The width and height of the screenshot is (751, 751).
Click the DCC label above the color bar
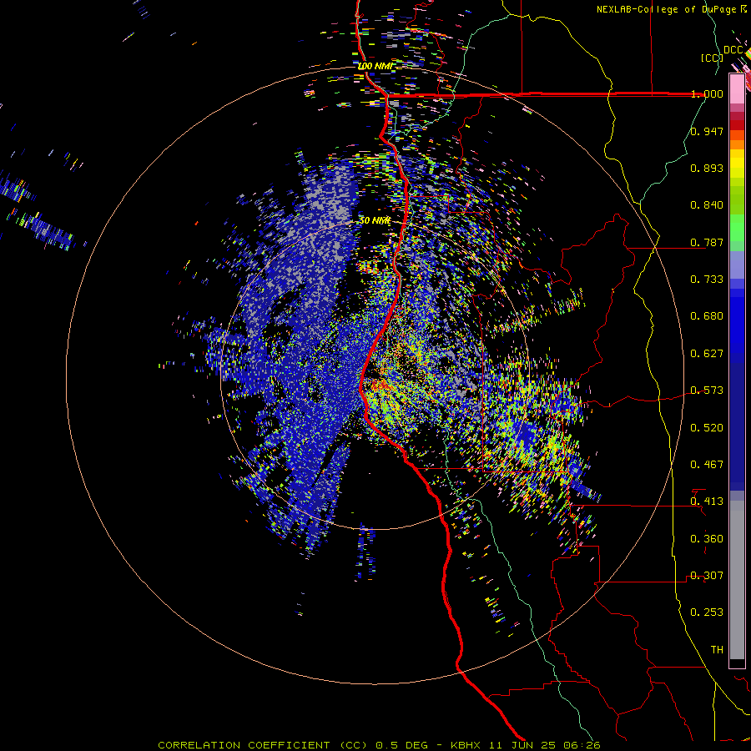click(x=733, y=49)
